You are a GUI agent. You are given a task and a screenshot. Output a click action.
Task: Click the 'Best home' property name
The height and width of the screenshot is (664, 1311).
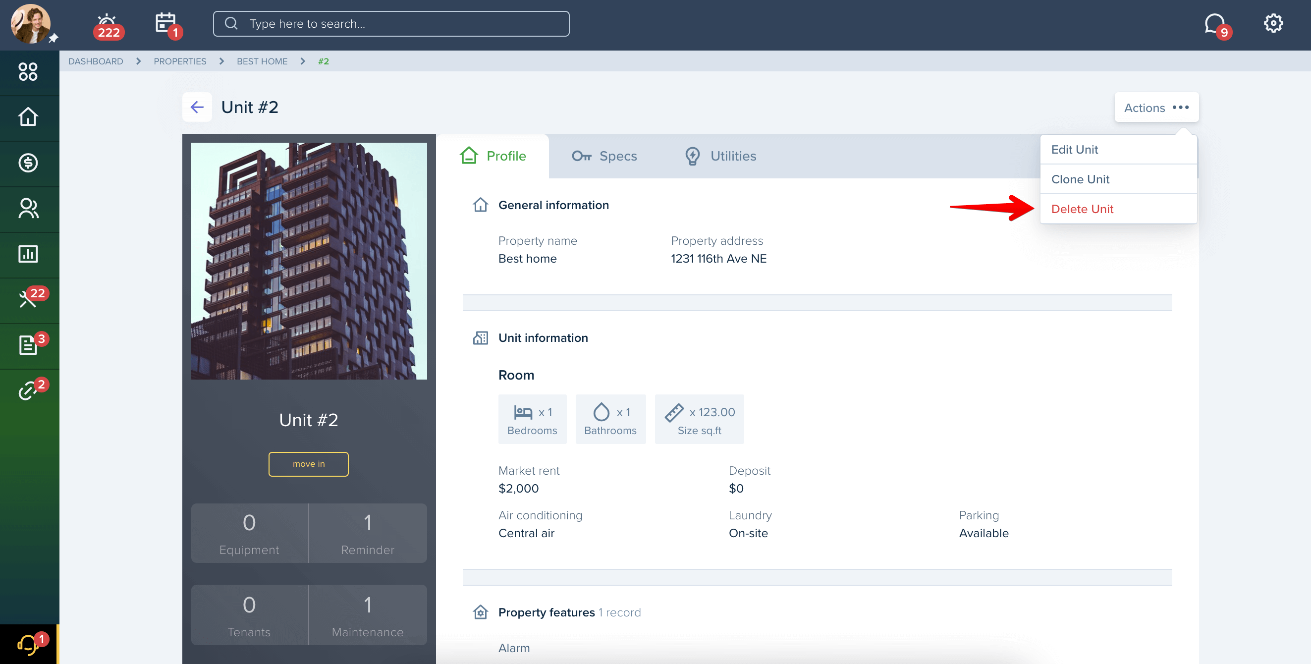pyautogui.click(x=527, y=259)
